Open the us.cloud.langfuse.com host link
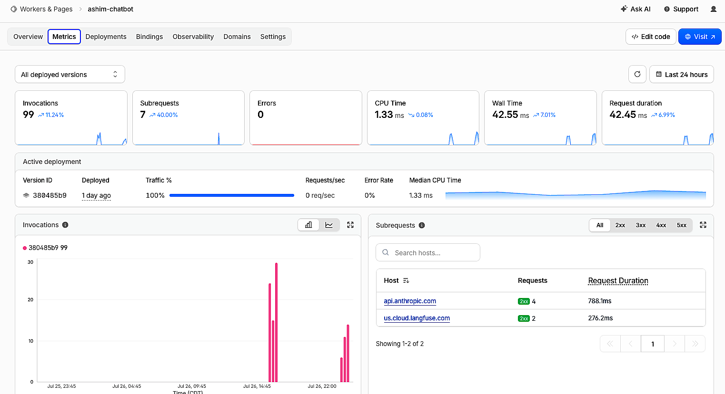 [x=417, y=318]
